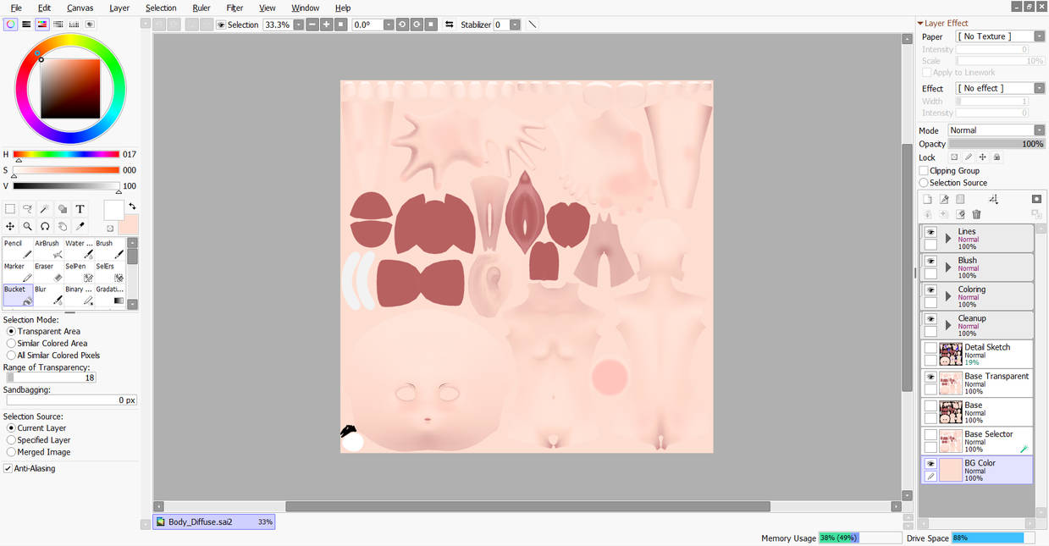
Task: Select the Eraser tool
Action: coord(48,272)
